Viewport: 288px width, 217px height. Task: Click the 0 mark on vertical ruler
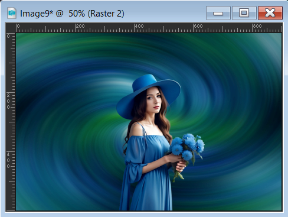[x=8, y=36]
